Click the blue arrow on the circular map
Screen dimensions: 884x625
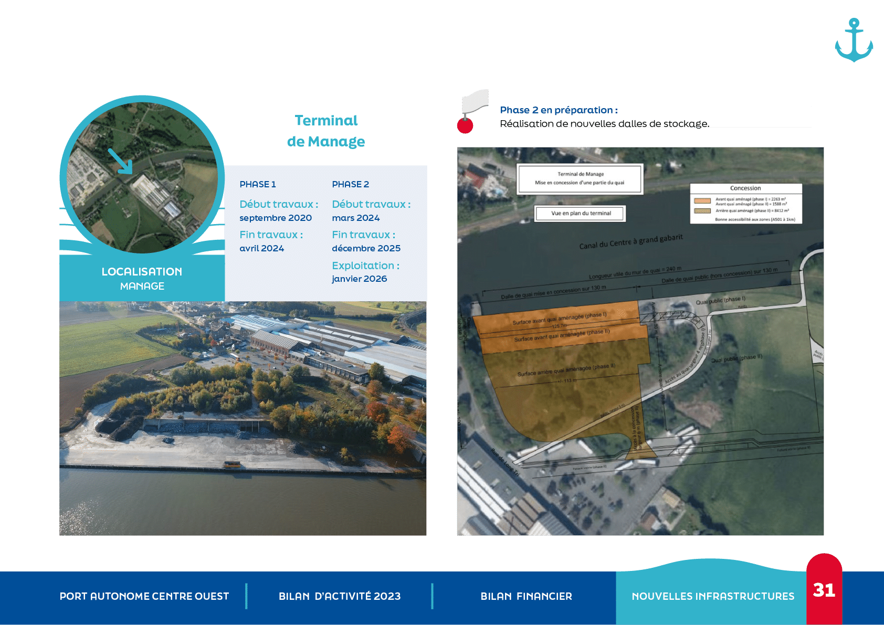(x=120, y=161)
